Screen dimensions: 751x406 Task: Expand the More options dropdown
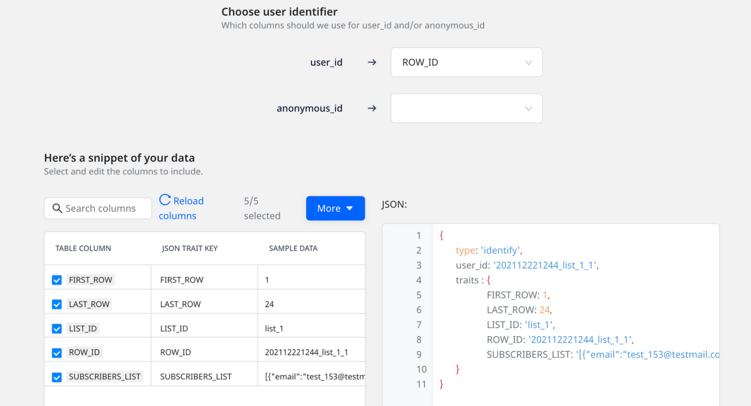pos(335,208)
